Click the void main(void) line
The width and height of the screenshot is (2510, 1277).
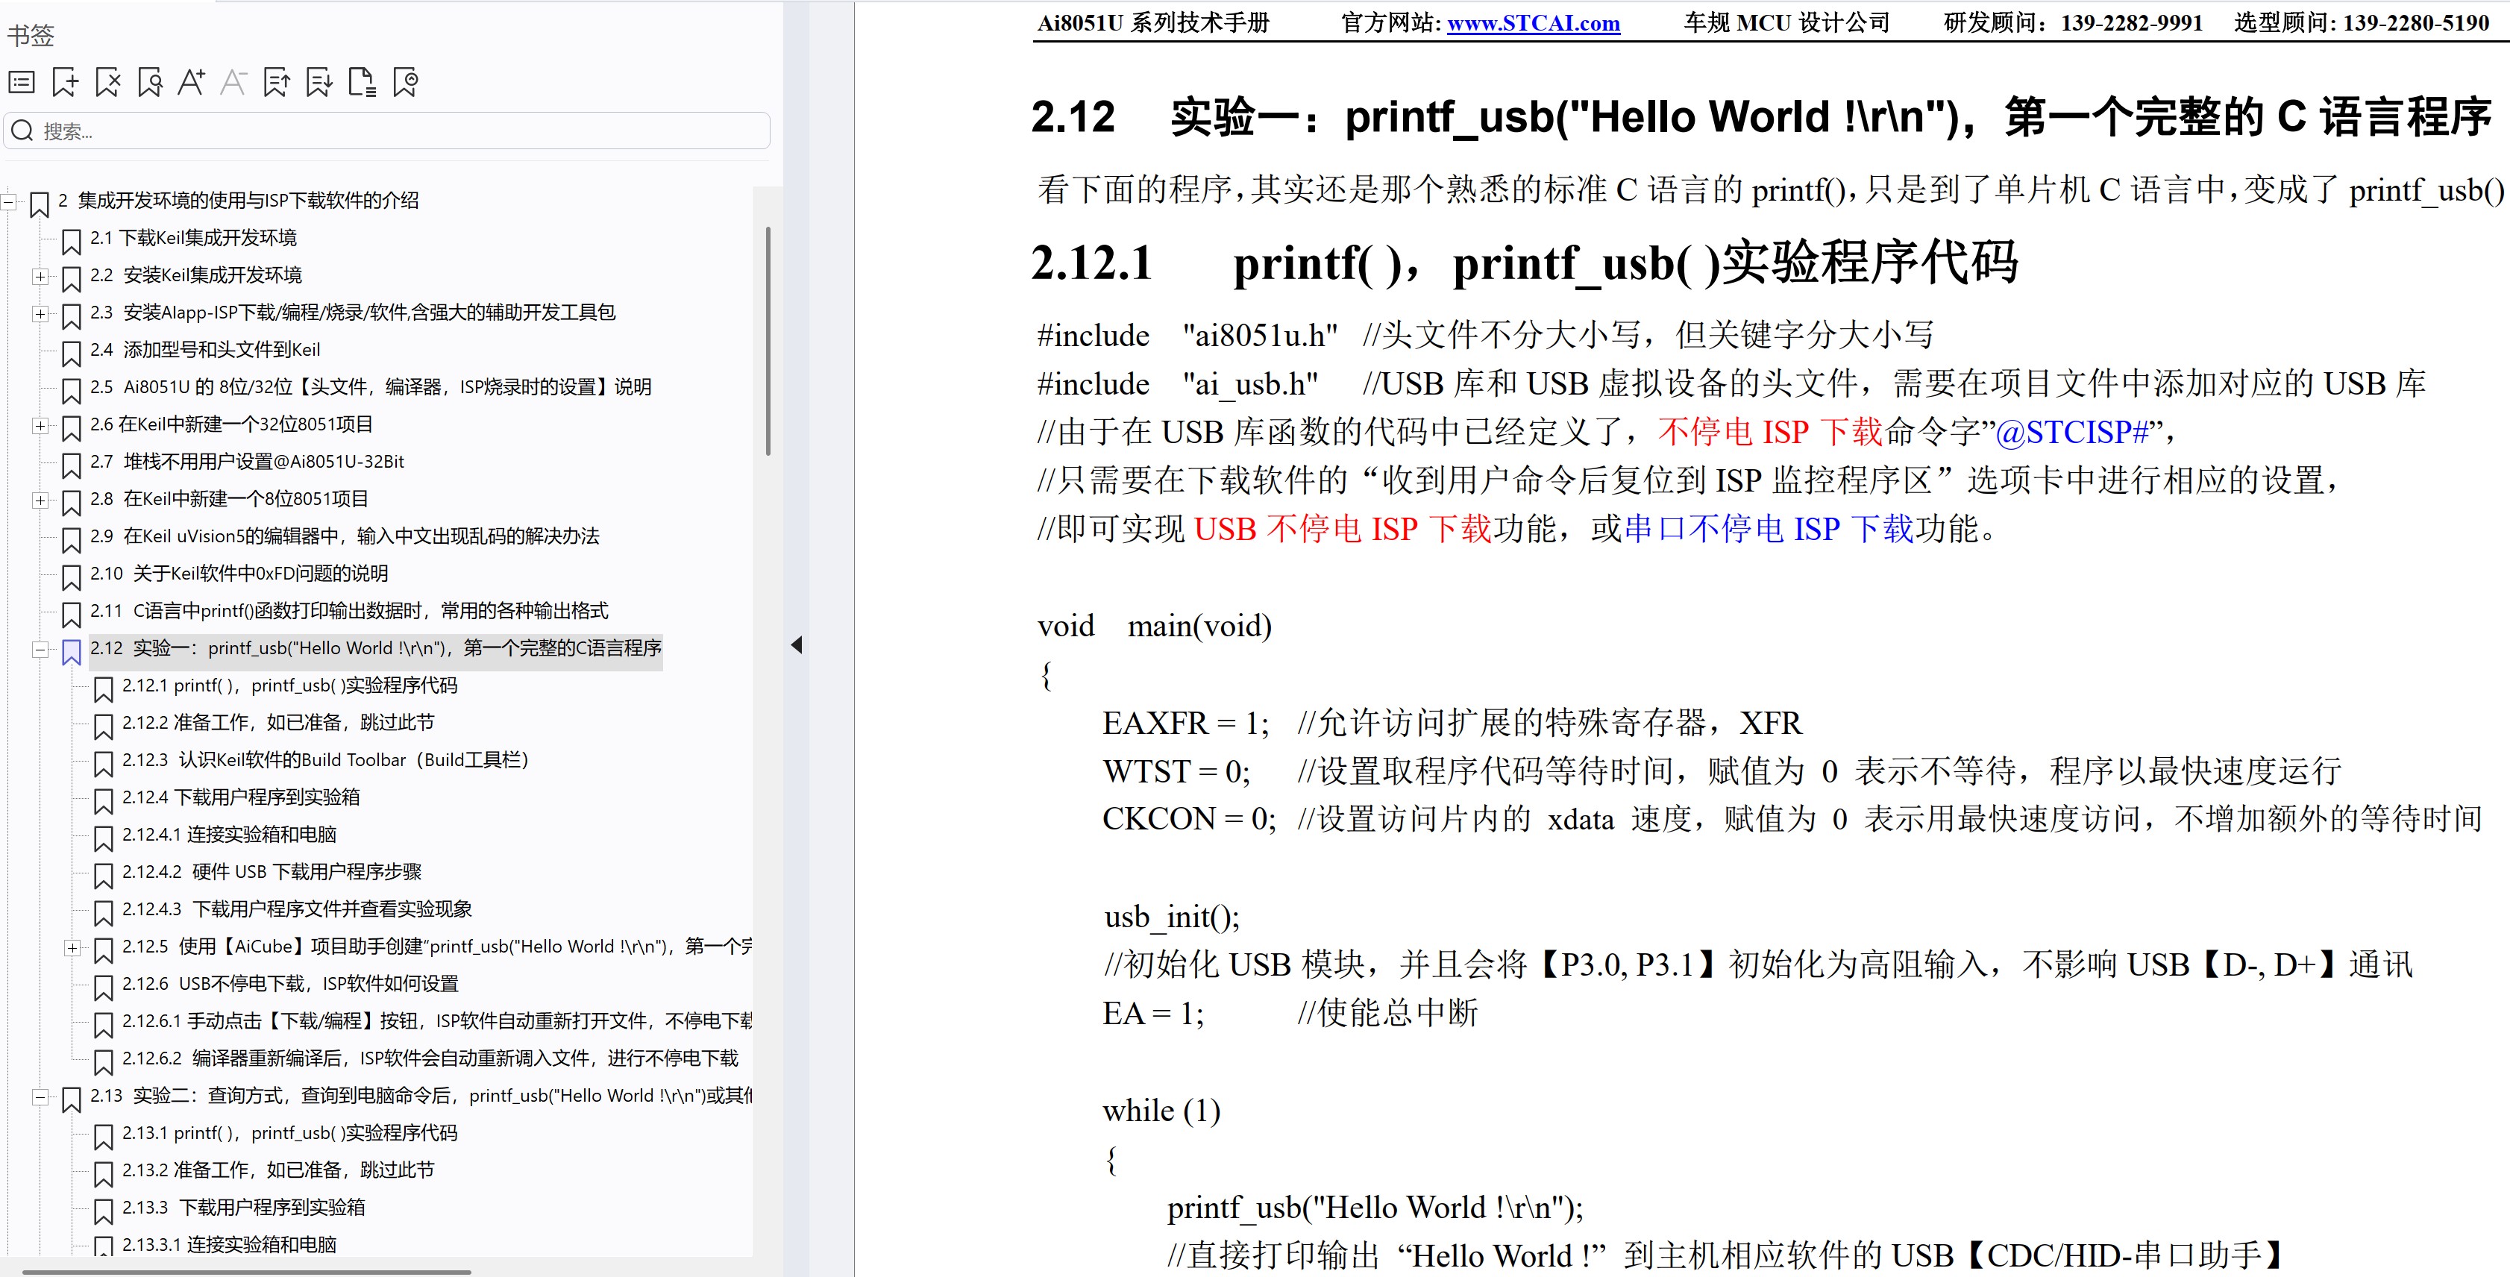point(1155,625)
